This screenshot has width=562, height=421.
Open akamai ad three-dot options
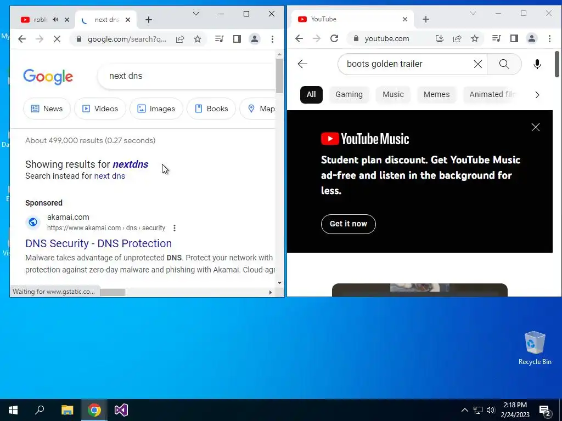pos(174,228)
